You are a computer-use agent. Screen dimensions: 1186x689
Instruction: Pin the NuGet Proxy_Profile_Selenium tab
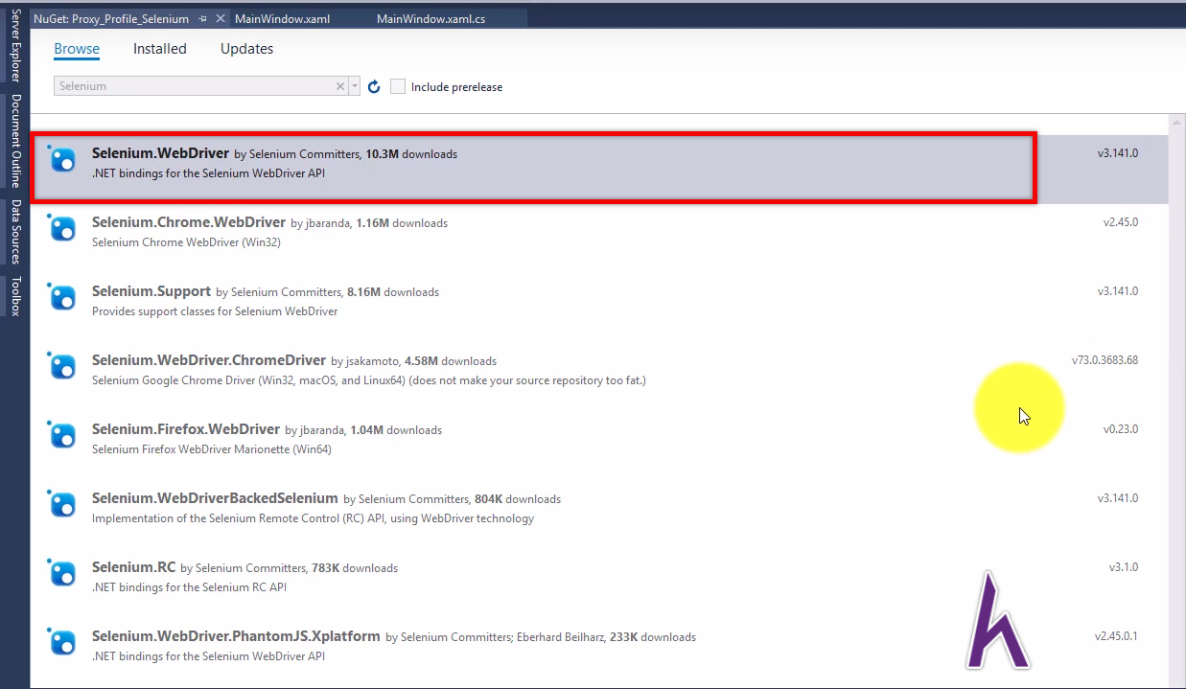click(202, 19)
